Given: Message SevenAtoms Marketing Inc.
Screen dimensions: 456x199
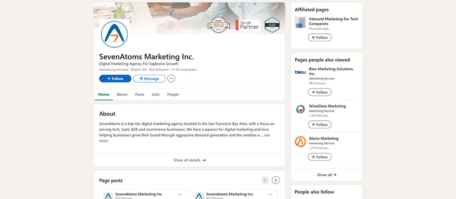Looking at the screenshot, I should click(x=149, y=79).
